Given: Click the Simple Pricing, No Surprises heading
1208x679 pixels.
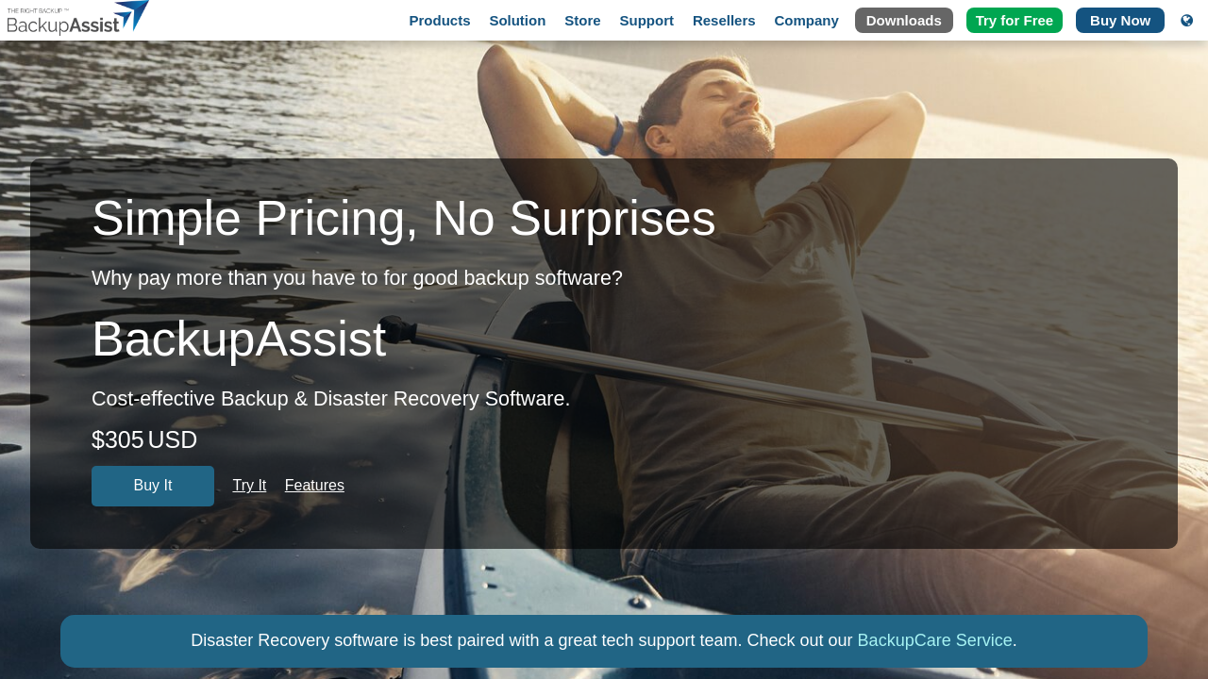Looking at the screenshot, I should coord(404,218).
